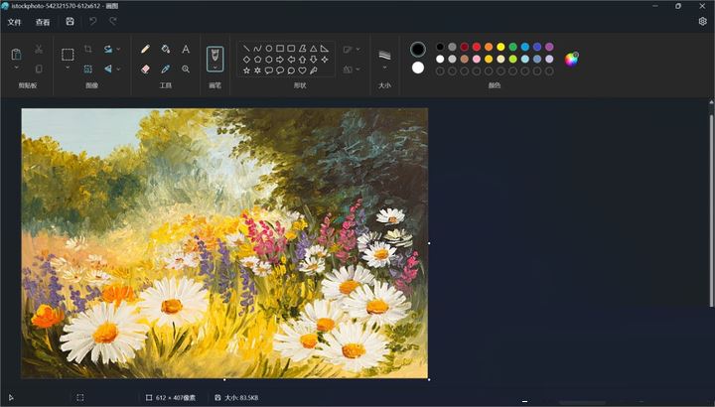This screenshot has width=715, height=407.
Task: Open Paint settings gear
Action: coord(703,22)
